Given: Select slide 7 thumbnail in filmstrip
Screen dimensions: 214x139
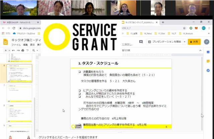Looking at the screenshot, I should (x=19, y=93).
